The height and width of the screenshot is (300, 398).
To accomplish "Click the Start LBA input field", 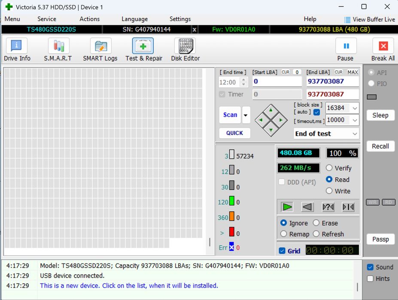I will (x=277, y=81).
